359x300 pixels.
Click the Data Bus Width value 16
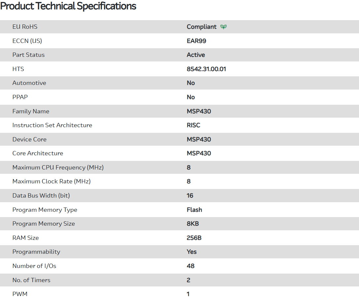click(x=190, y=196)
